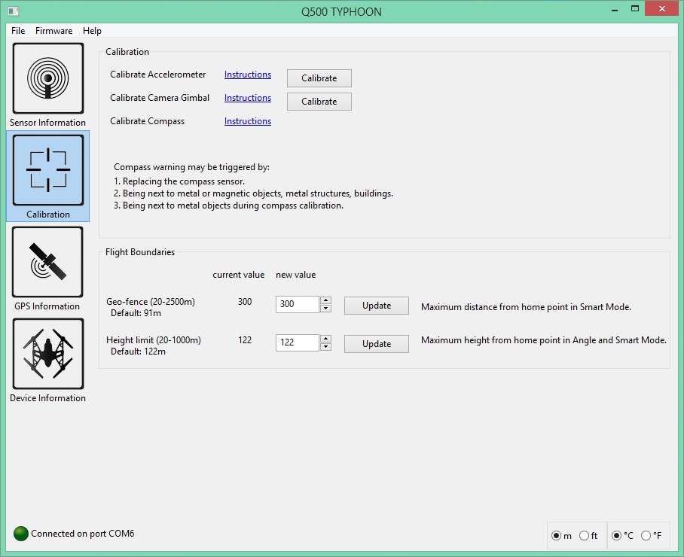Viewport: 684px width, 557px height.
Task: Click the 'Geo-fence (20-2500m)' label
Action: point(151,302)
